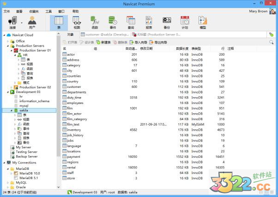This screenshot has width=278, height=197.
Task: Click the search magnifier icon
Action: (271, 42)
